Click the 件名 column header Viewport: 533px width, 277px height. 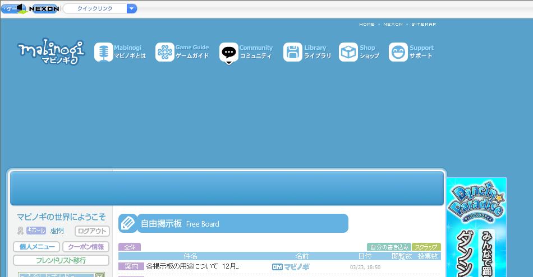point(190,256)
